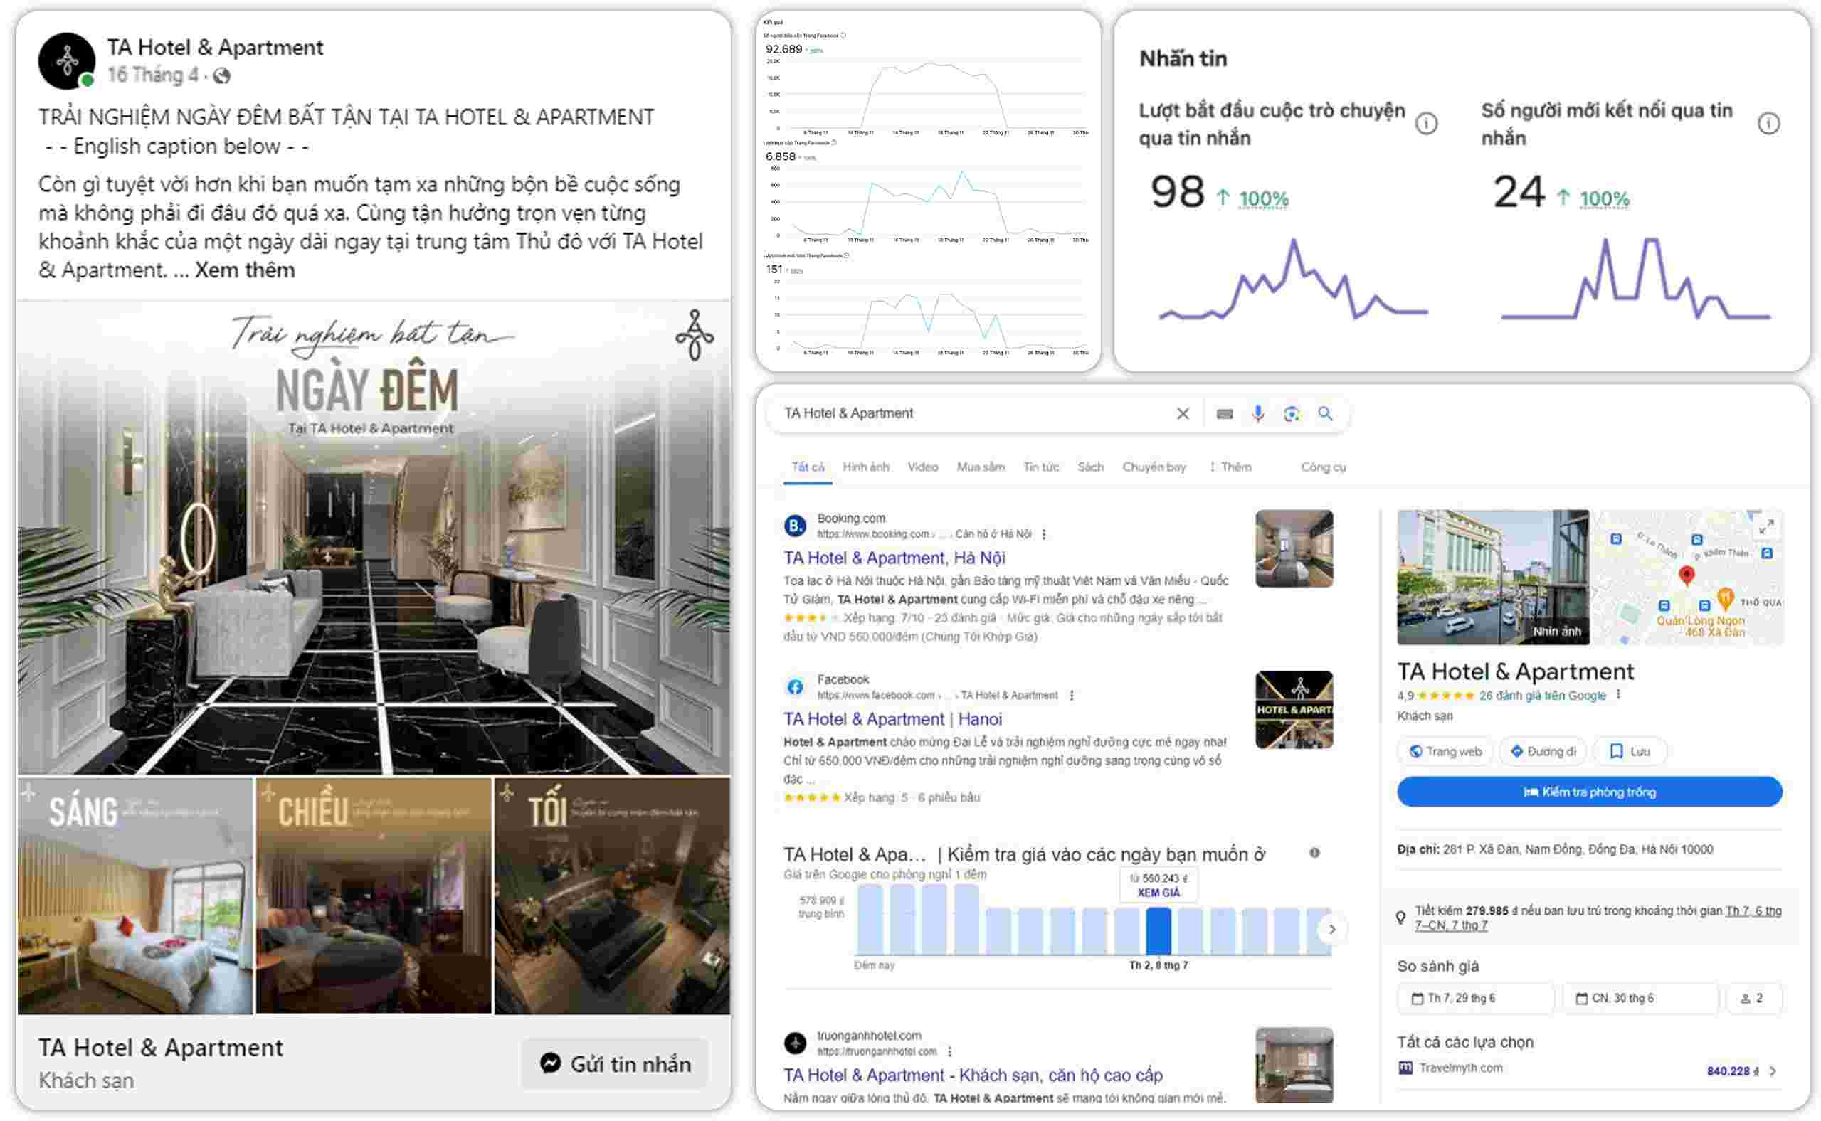Open three-dot menu beside Booking.com URL
Image resolution: width=1821 pixels, height=1121 pixels.
pyautogui.click(x=1045, y=535)
